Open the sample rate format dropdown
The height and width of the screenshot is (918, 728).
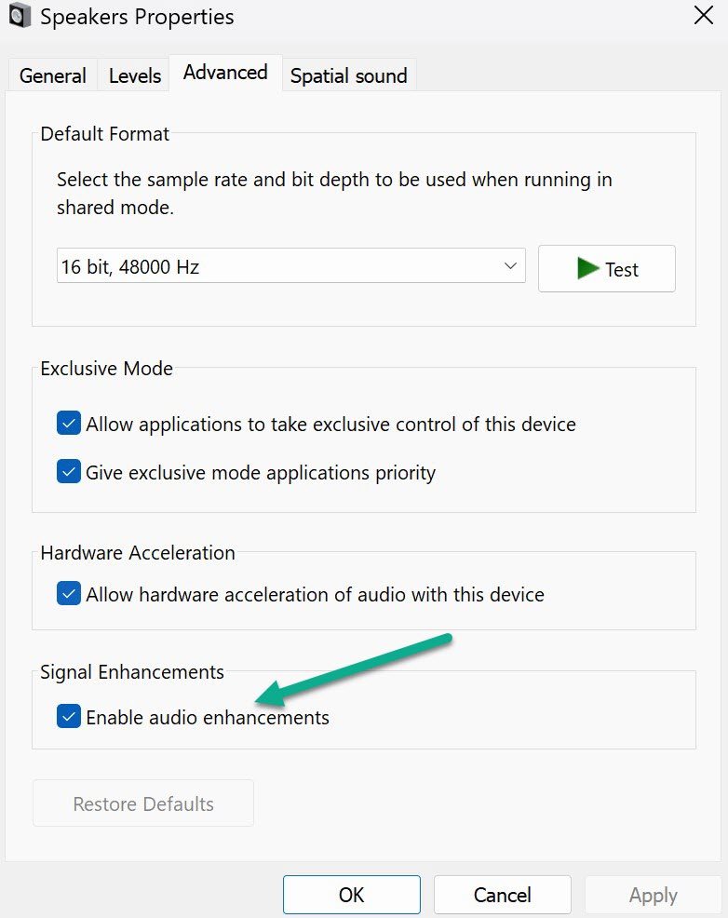tap(290, 266)
